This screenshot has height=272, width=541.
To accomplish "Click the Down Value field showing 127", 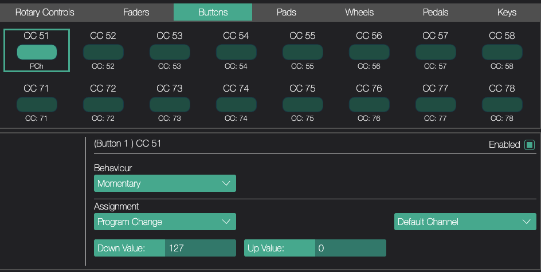I will click(201, 248).
